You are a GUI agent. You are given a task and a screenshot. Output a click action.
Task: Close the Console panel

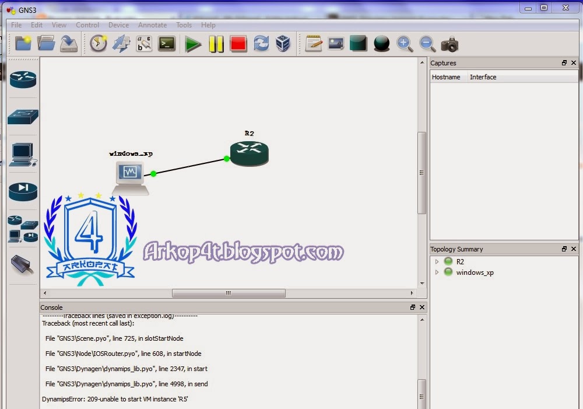tap(422, 307)
